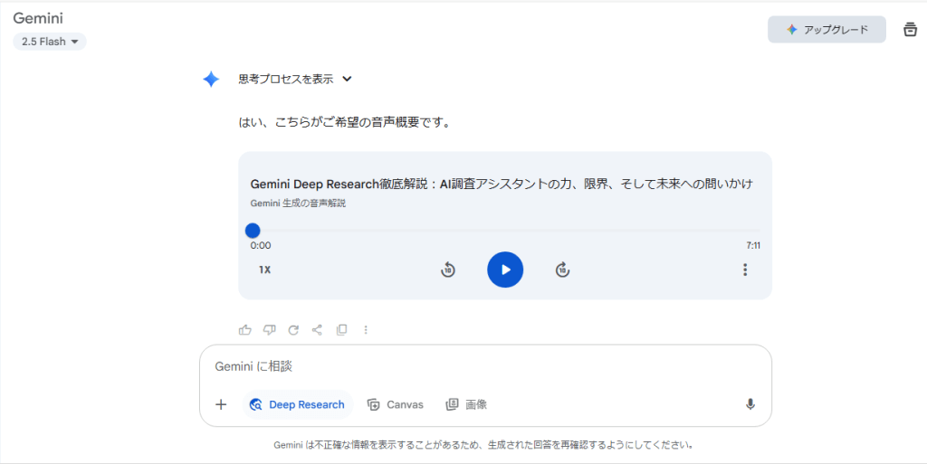This screenshot has height=464, width=927.
Task: Click the 思考プロセスを表示 label
Action: (285, 79)
